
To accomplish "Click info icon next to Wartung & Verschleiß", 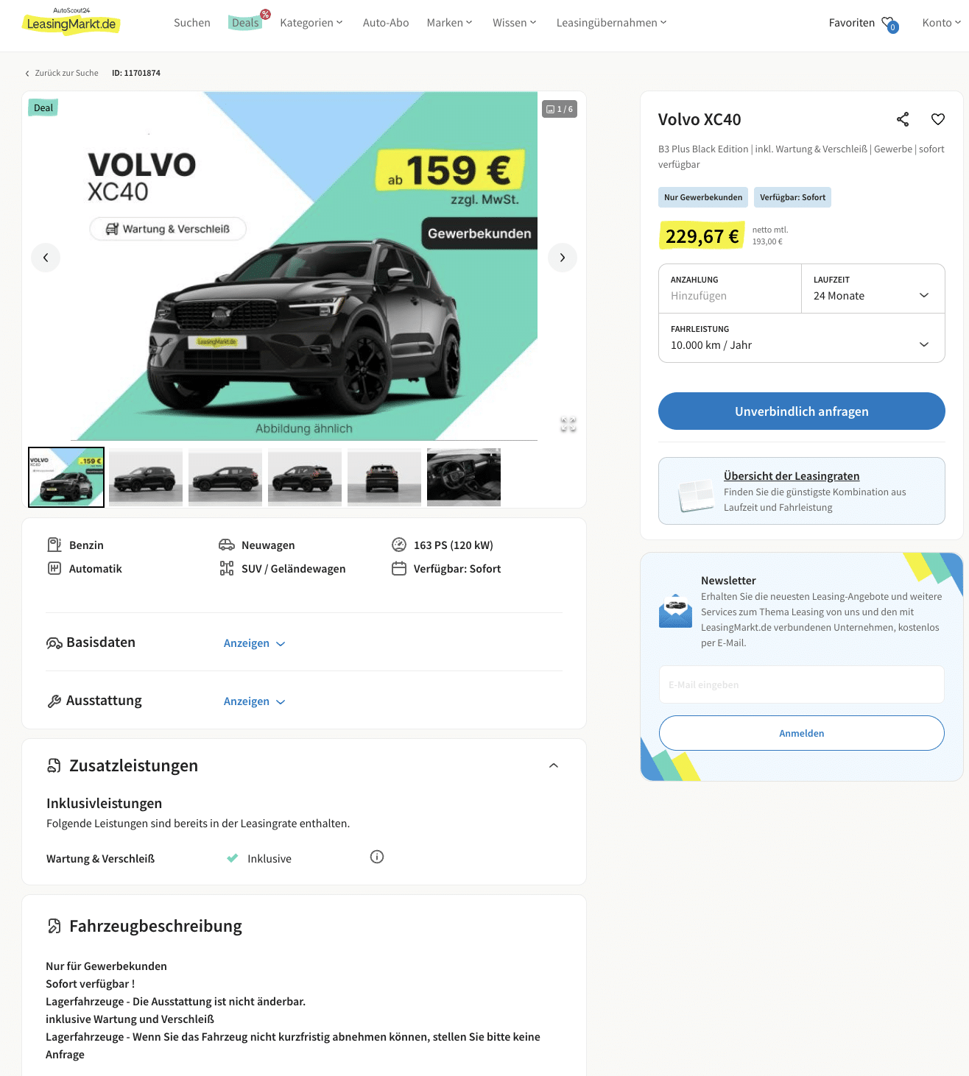I will 377,857.
